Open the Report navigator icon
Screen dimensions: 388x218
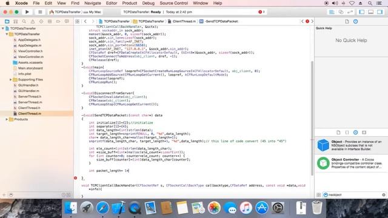click(x=67, y=22)
